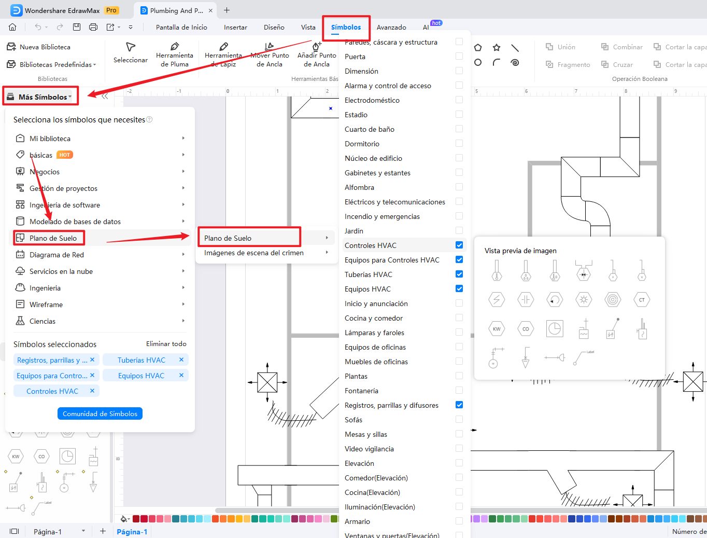Image resolution: width=707 pixels, height=538 pixels.
Task: Select the pentagon shape tool
Action: tap(478, 48)
